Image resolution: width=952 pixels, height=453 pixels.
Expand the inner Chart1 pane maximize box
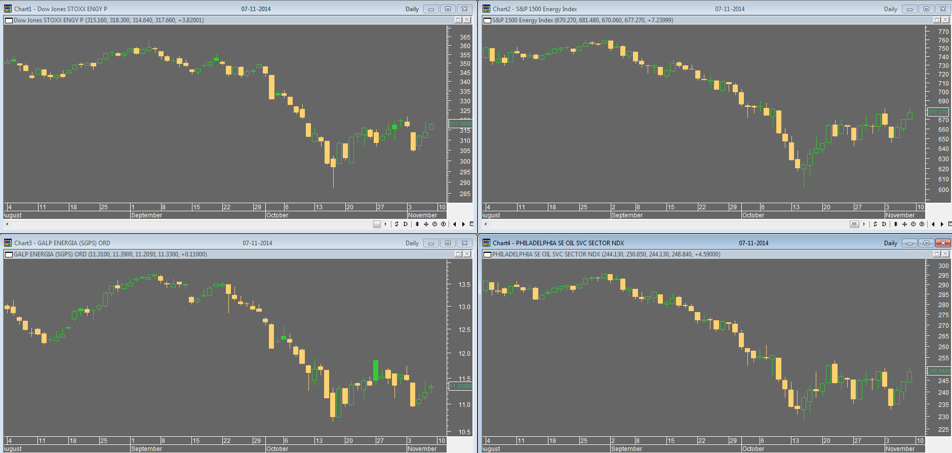(458, 20)
